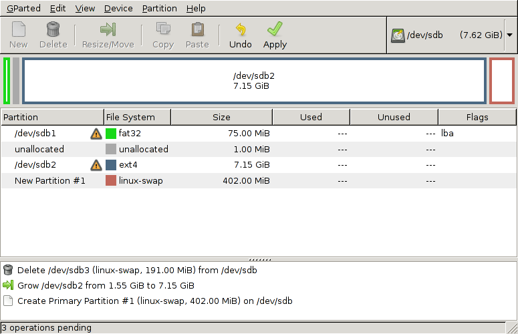Screen dimensions: 518x334
Task: Click the 75.00 MiB size value
Action: pos(249,134)
